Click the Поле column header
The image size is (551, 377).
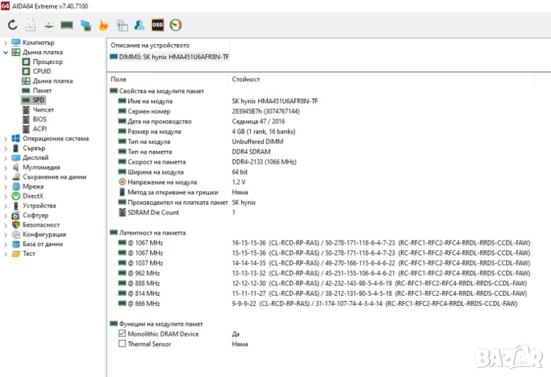[118, 79]
